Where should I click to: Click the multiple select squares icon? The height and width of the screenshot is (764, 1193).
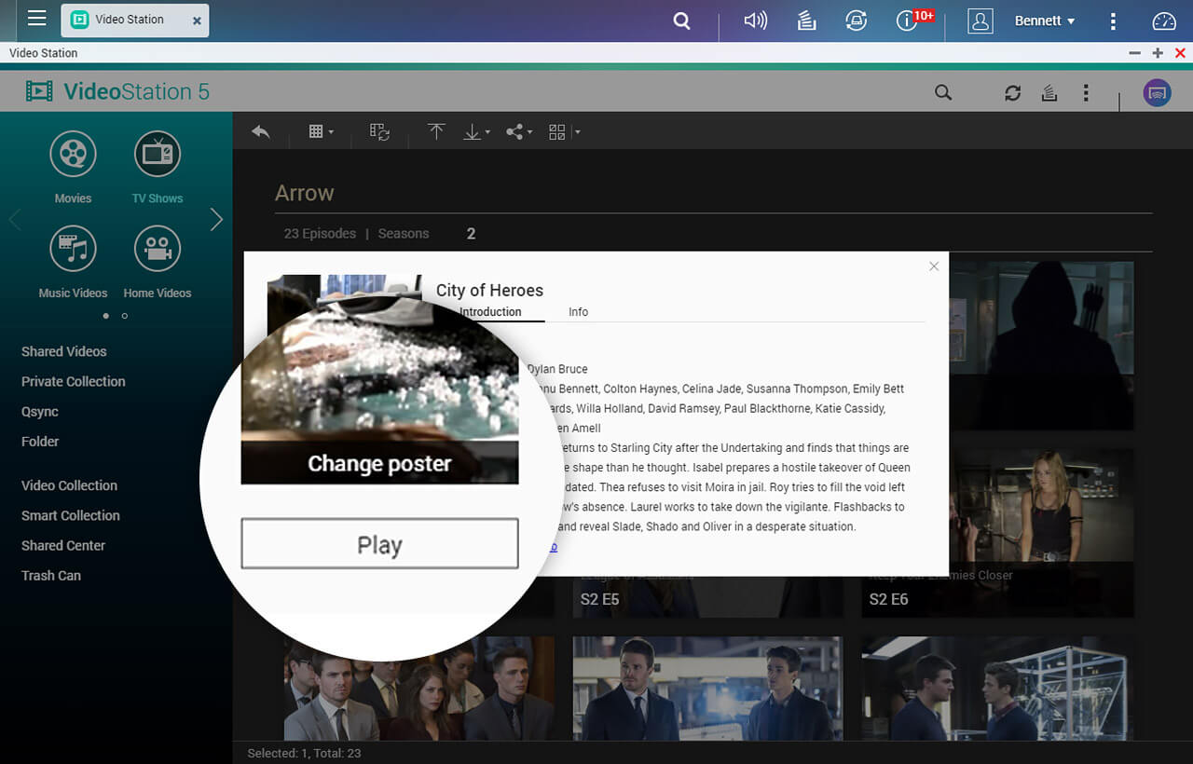point(557,132)
